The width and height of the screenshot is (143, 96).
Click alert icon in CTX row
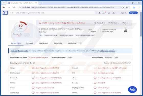click(95, 73)
